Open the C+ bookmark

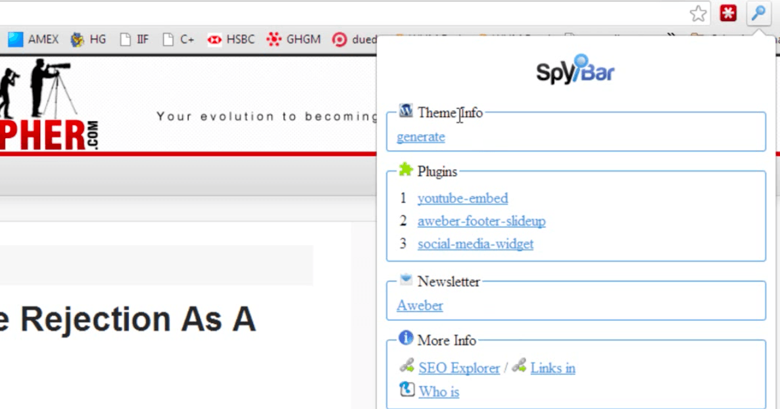coord(179,39)
